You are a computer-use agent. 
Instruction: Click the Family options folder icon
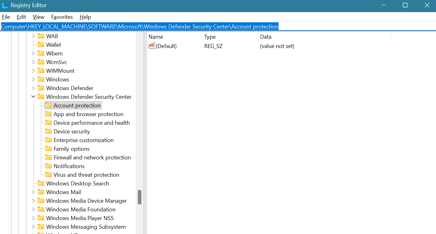click(x=48, y=149)
